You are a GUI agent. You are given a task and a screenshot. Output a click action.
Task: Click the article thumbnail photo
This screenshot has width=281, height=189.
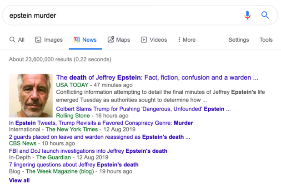[x=31, y=96]
